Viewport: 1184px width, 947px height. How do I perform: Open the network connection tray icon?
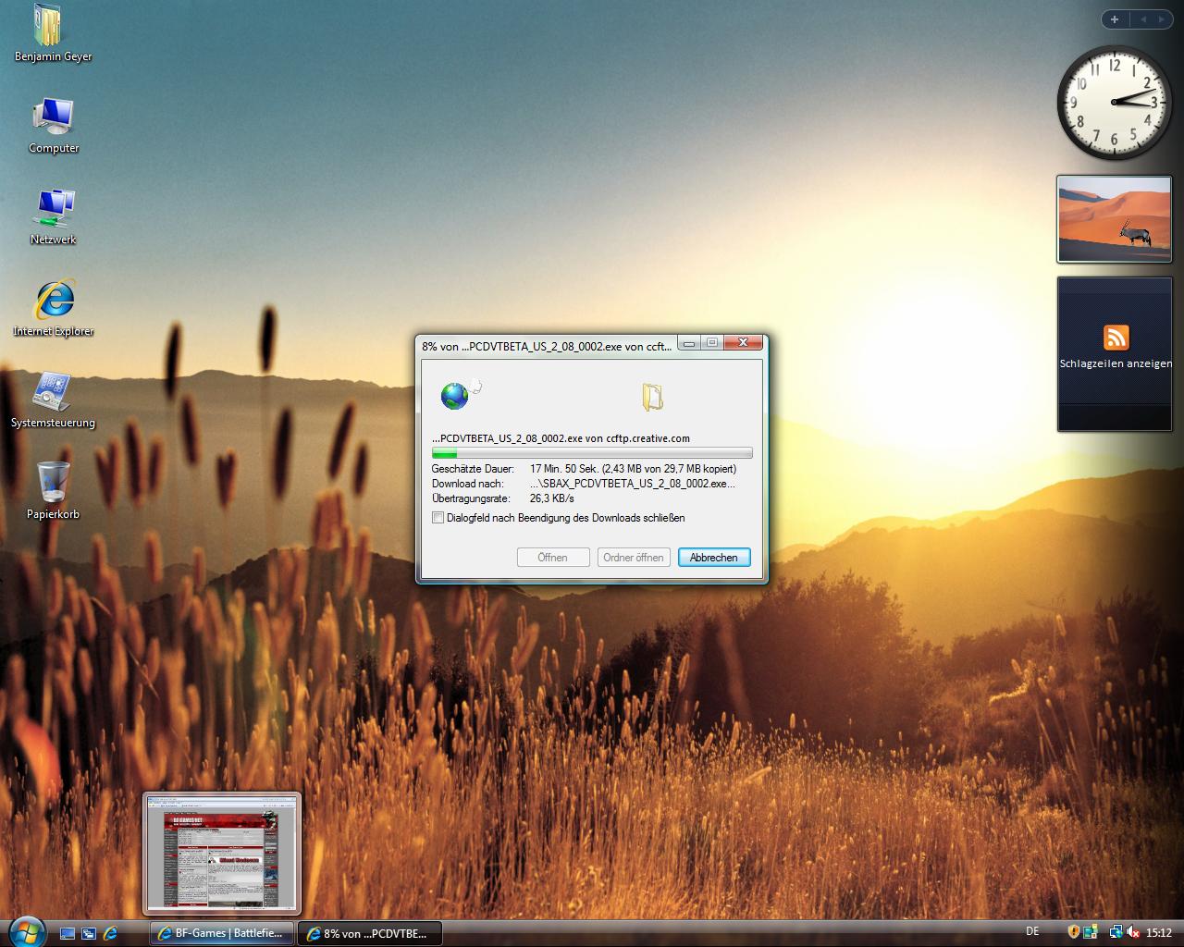(x=1116, y=932)
